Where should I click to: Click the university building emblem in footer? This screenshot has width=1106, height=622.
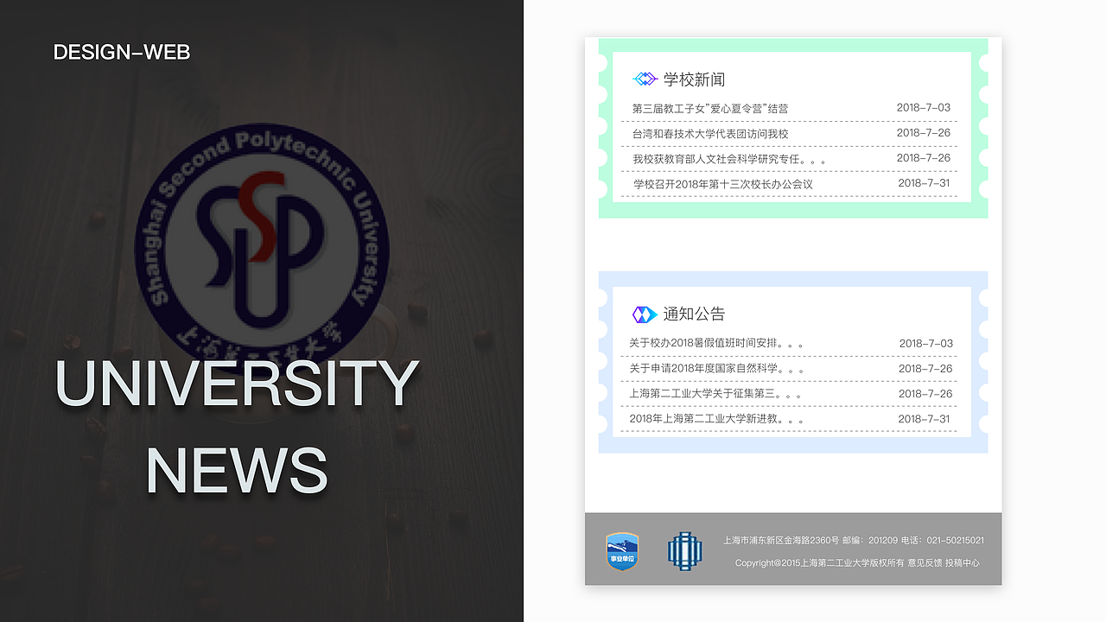684,549
